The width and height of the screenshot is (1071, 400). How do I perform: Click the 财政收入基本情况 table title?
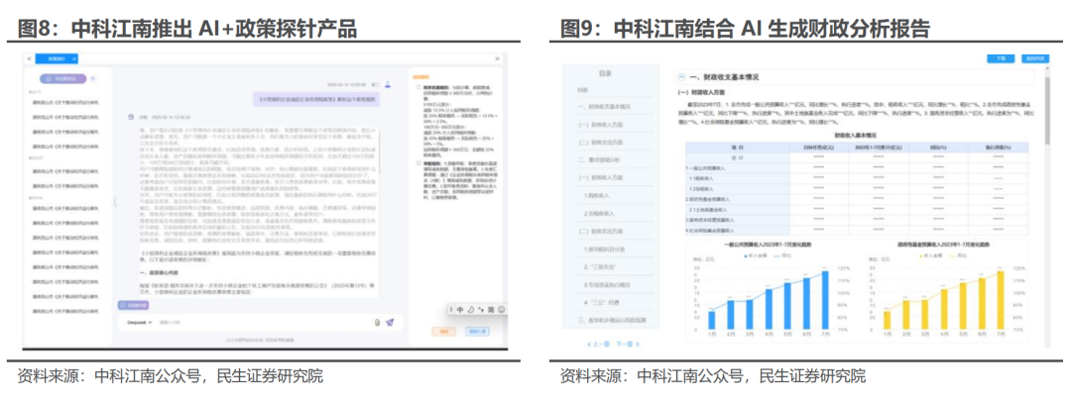pos(857,135)
